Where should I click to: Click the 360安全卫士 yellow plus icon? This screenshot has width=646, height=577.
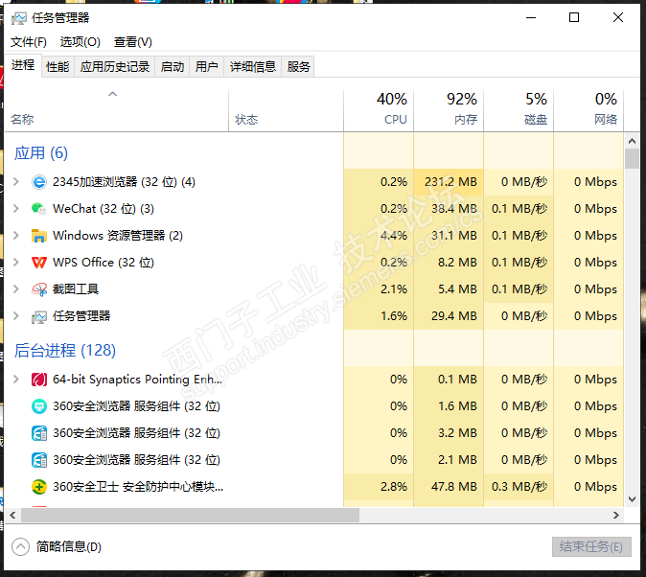tap(39, 487)
